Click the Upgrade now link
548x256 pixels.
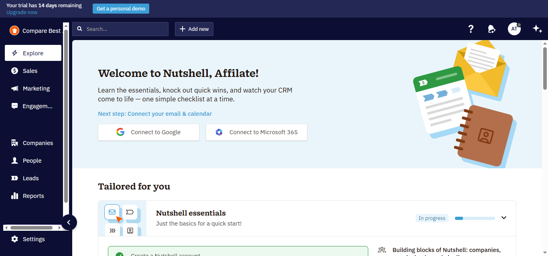22,12
